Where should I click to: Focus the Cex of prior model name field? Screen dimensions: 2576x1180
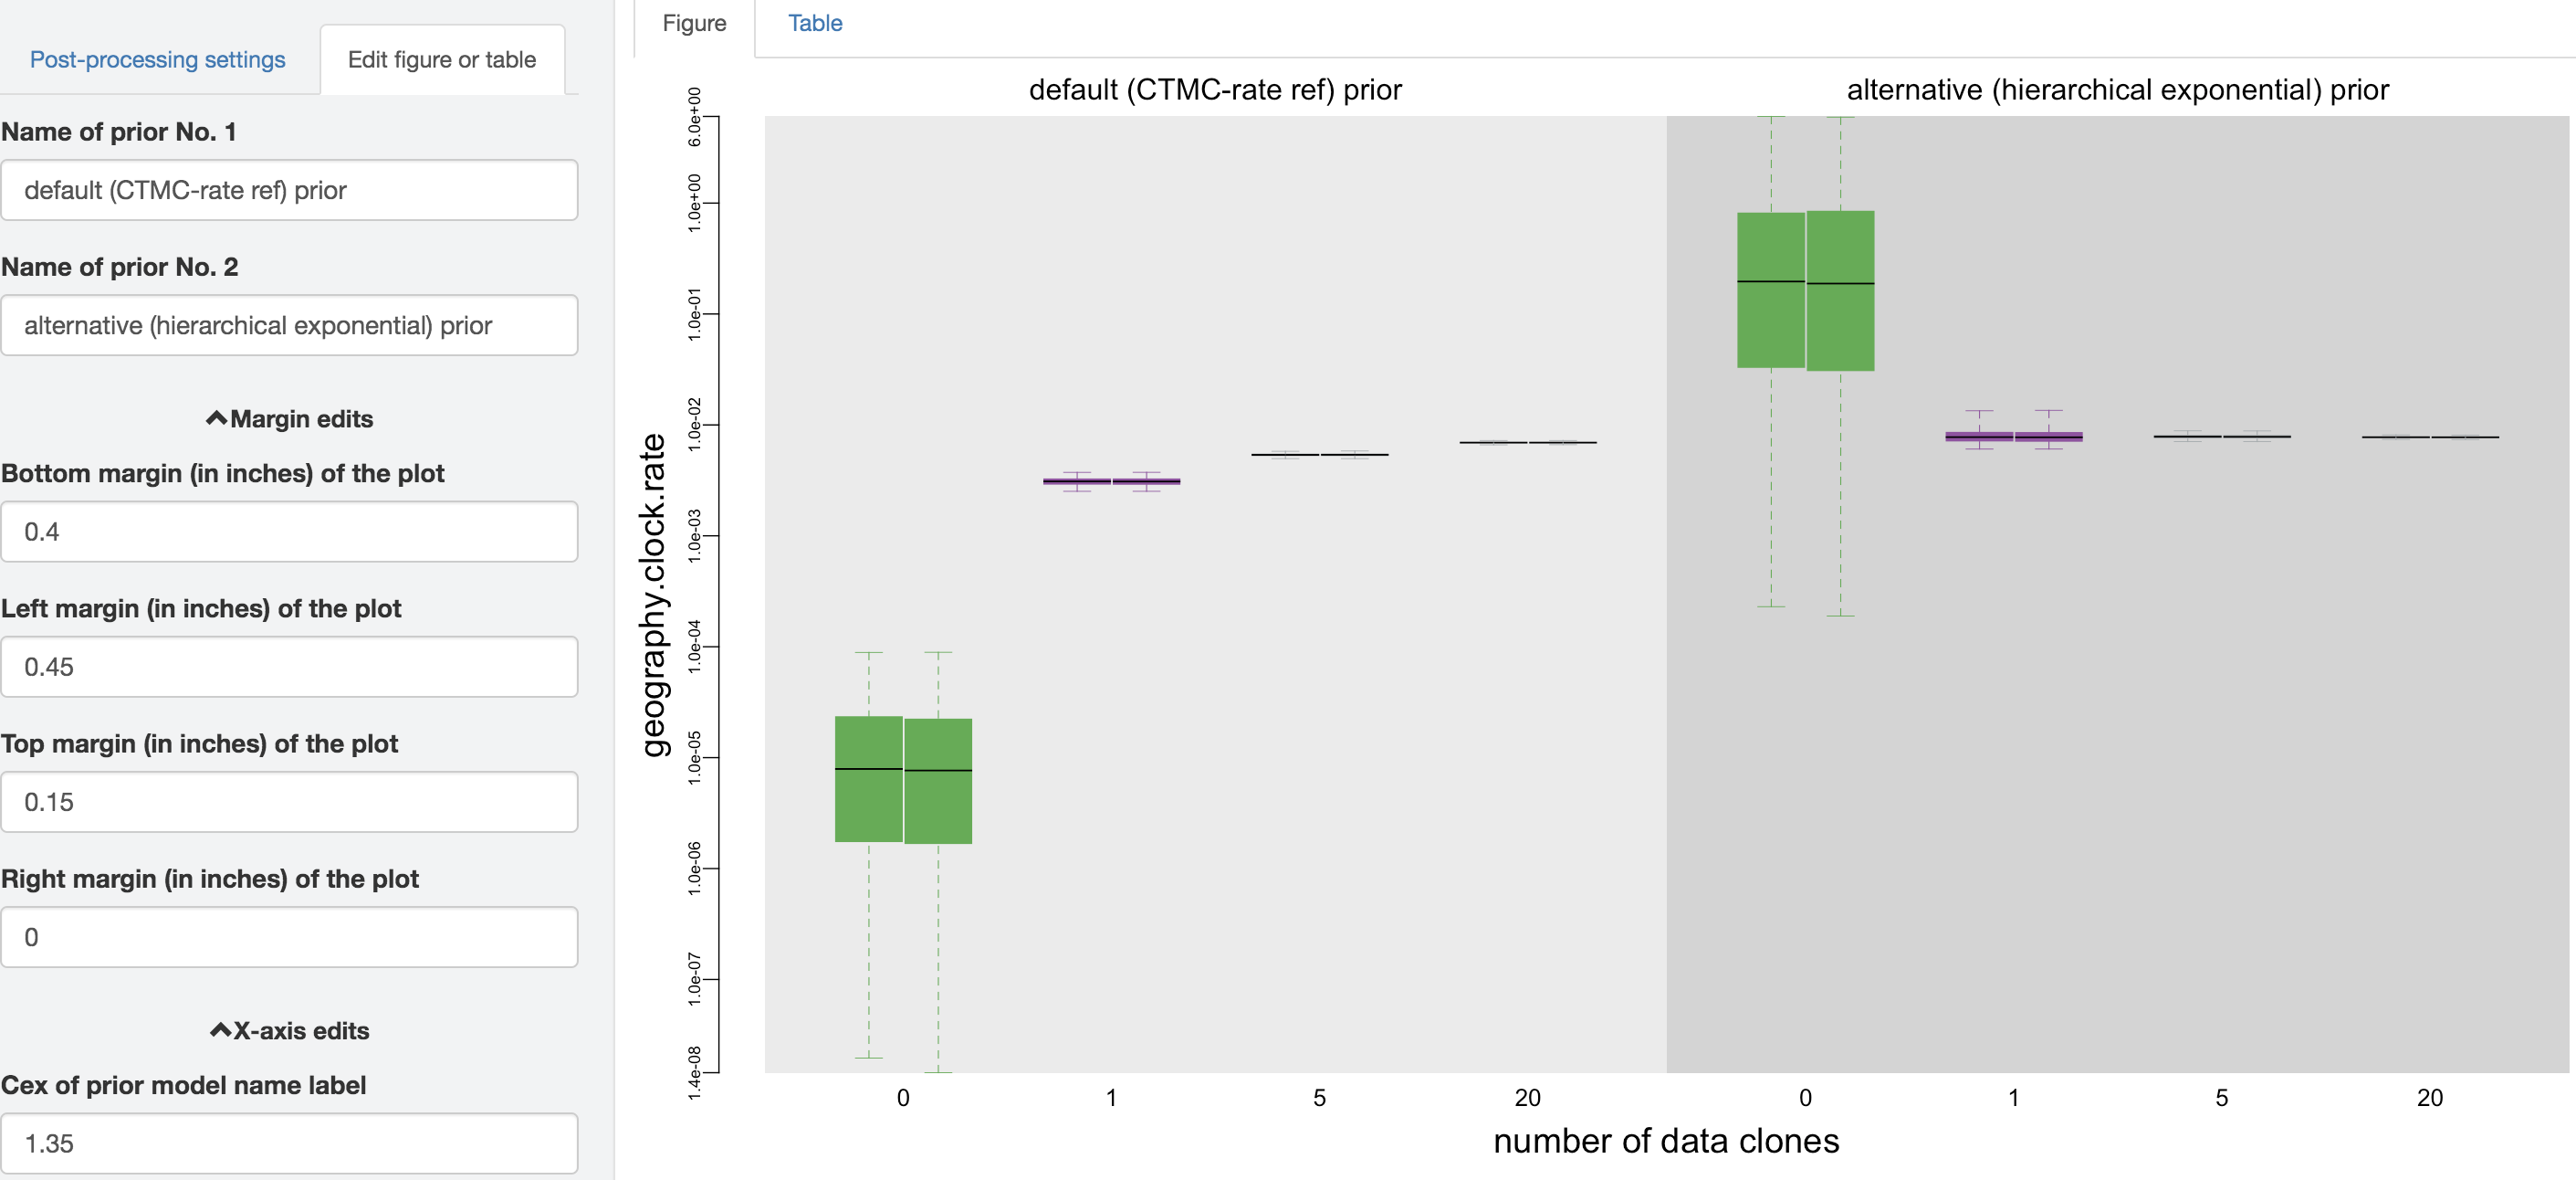pos(289,1143)
